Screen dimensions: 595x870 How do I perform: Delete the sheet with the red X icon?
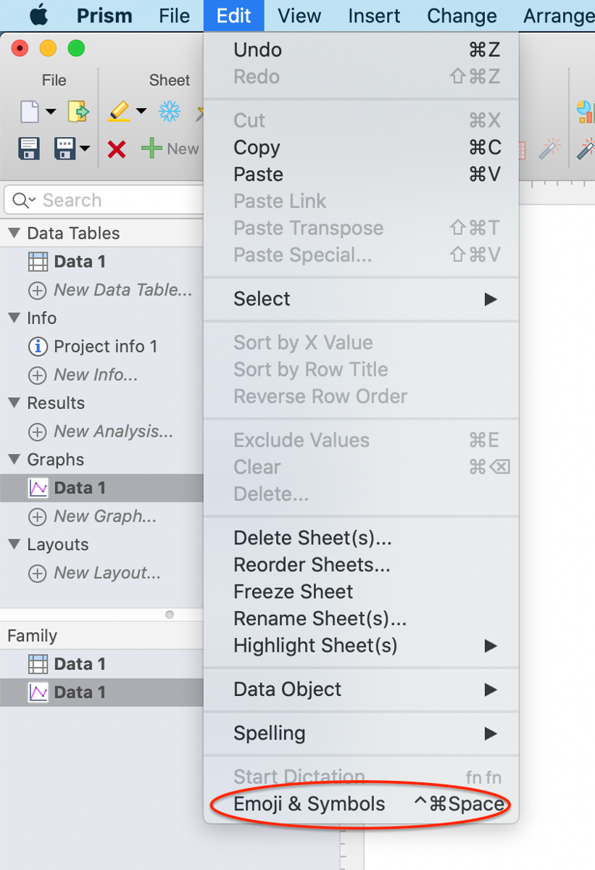(117, 149)
